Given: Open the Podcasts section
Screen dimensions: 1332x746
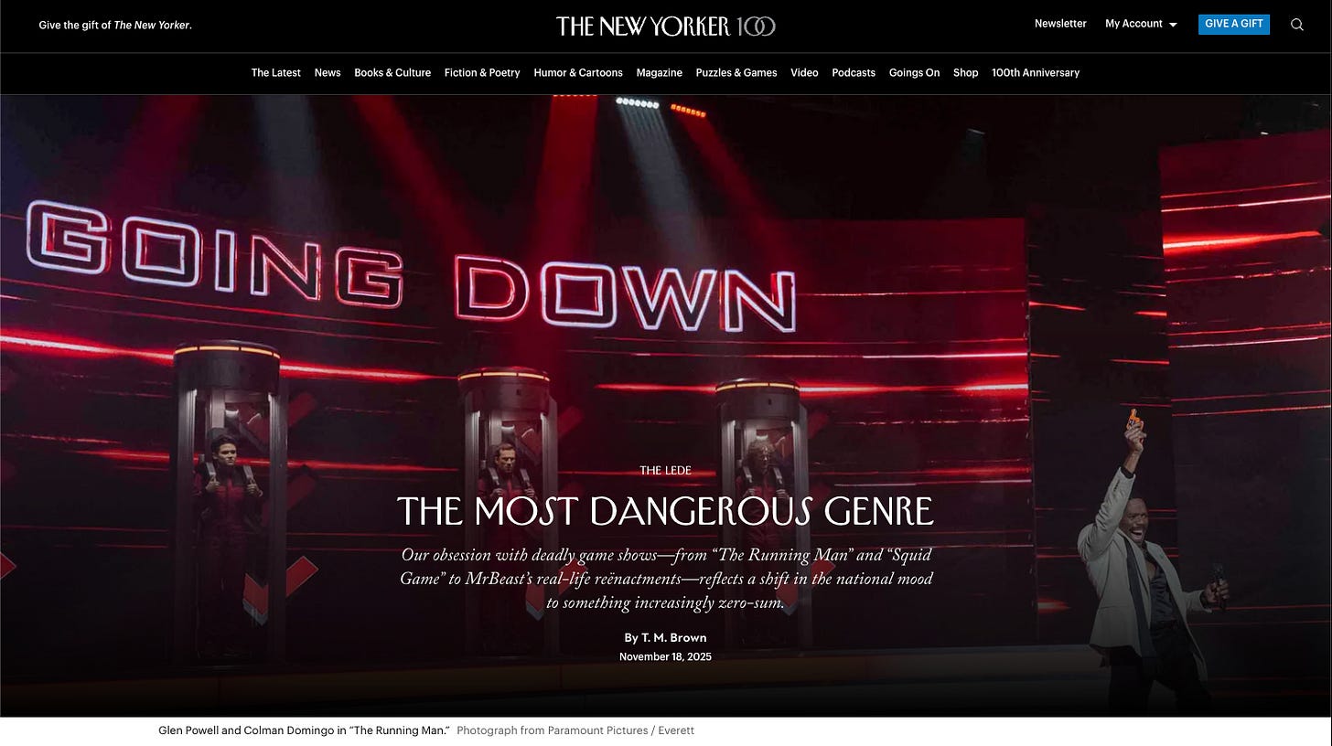Looking at the screenshot, I should point(854,73).
